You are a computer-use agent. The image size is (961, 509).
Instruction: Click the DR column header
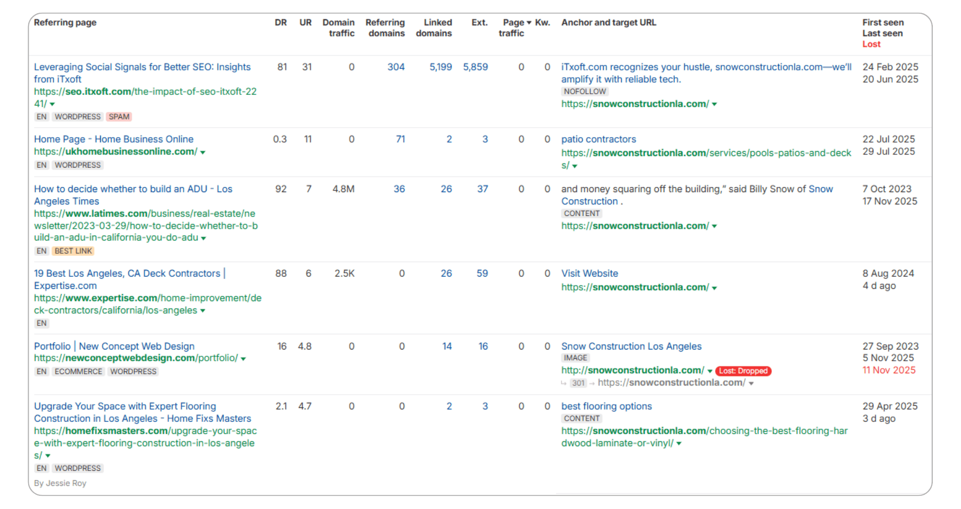click(280, 22)
